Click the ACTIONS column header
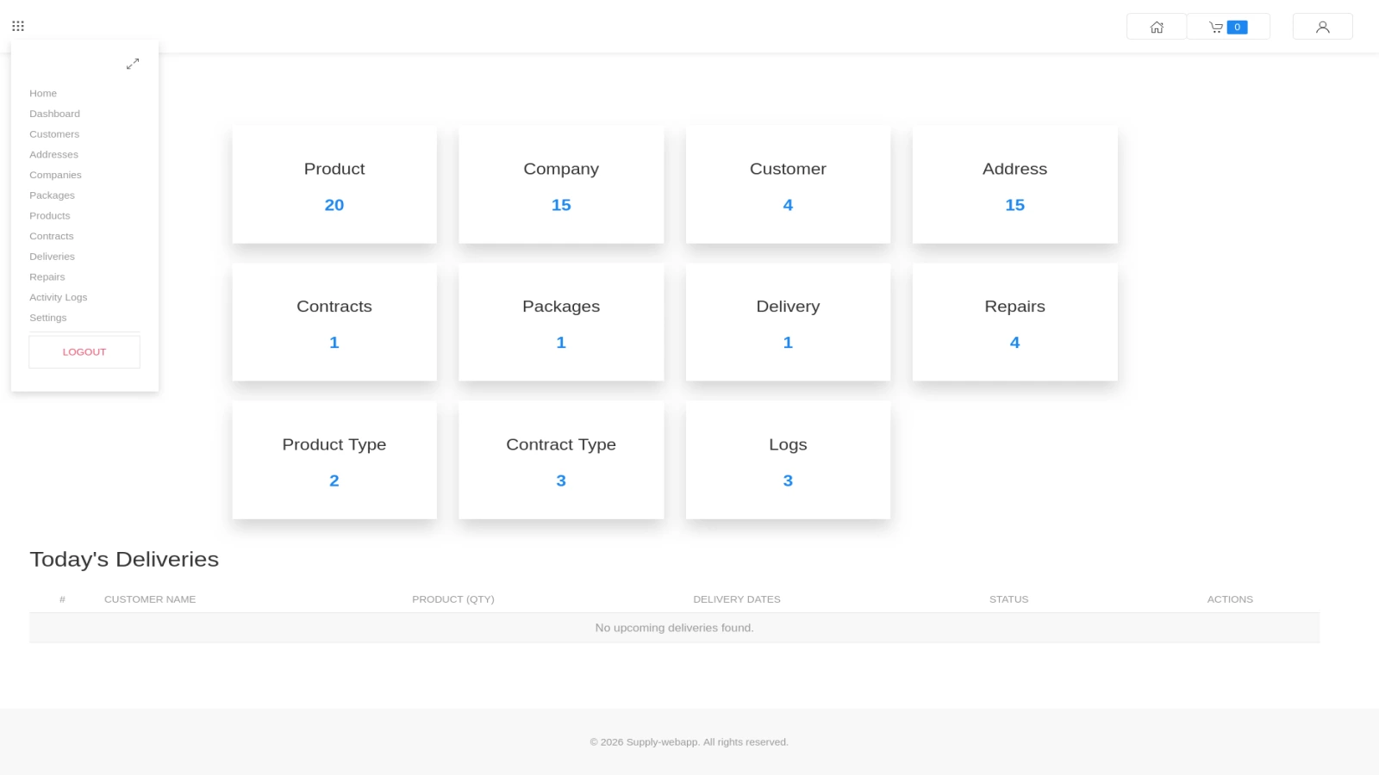The width and height of the screenshot is (1379, 775). 1230,599
